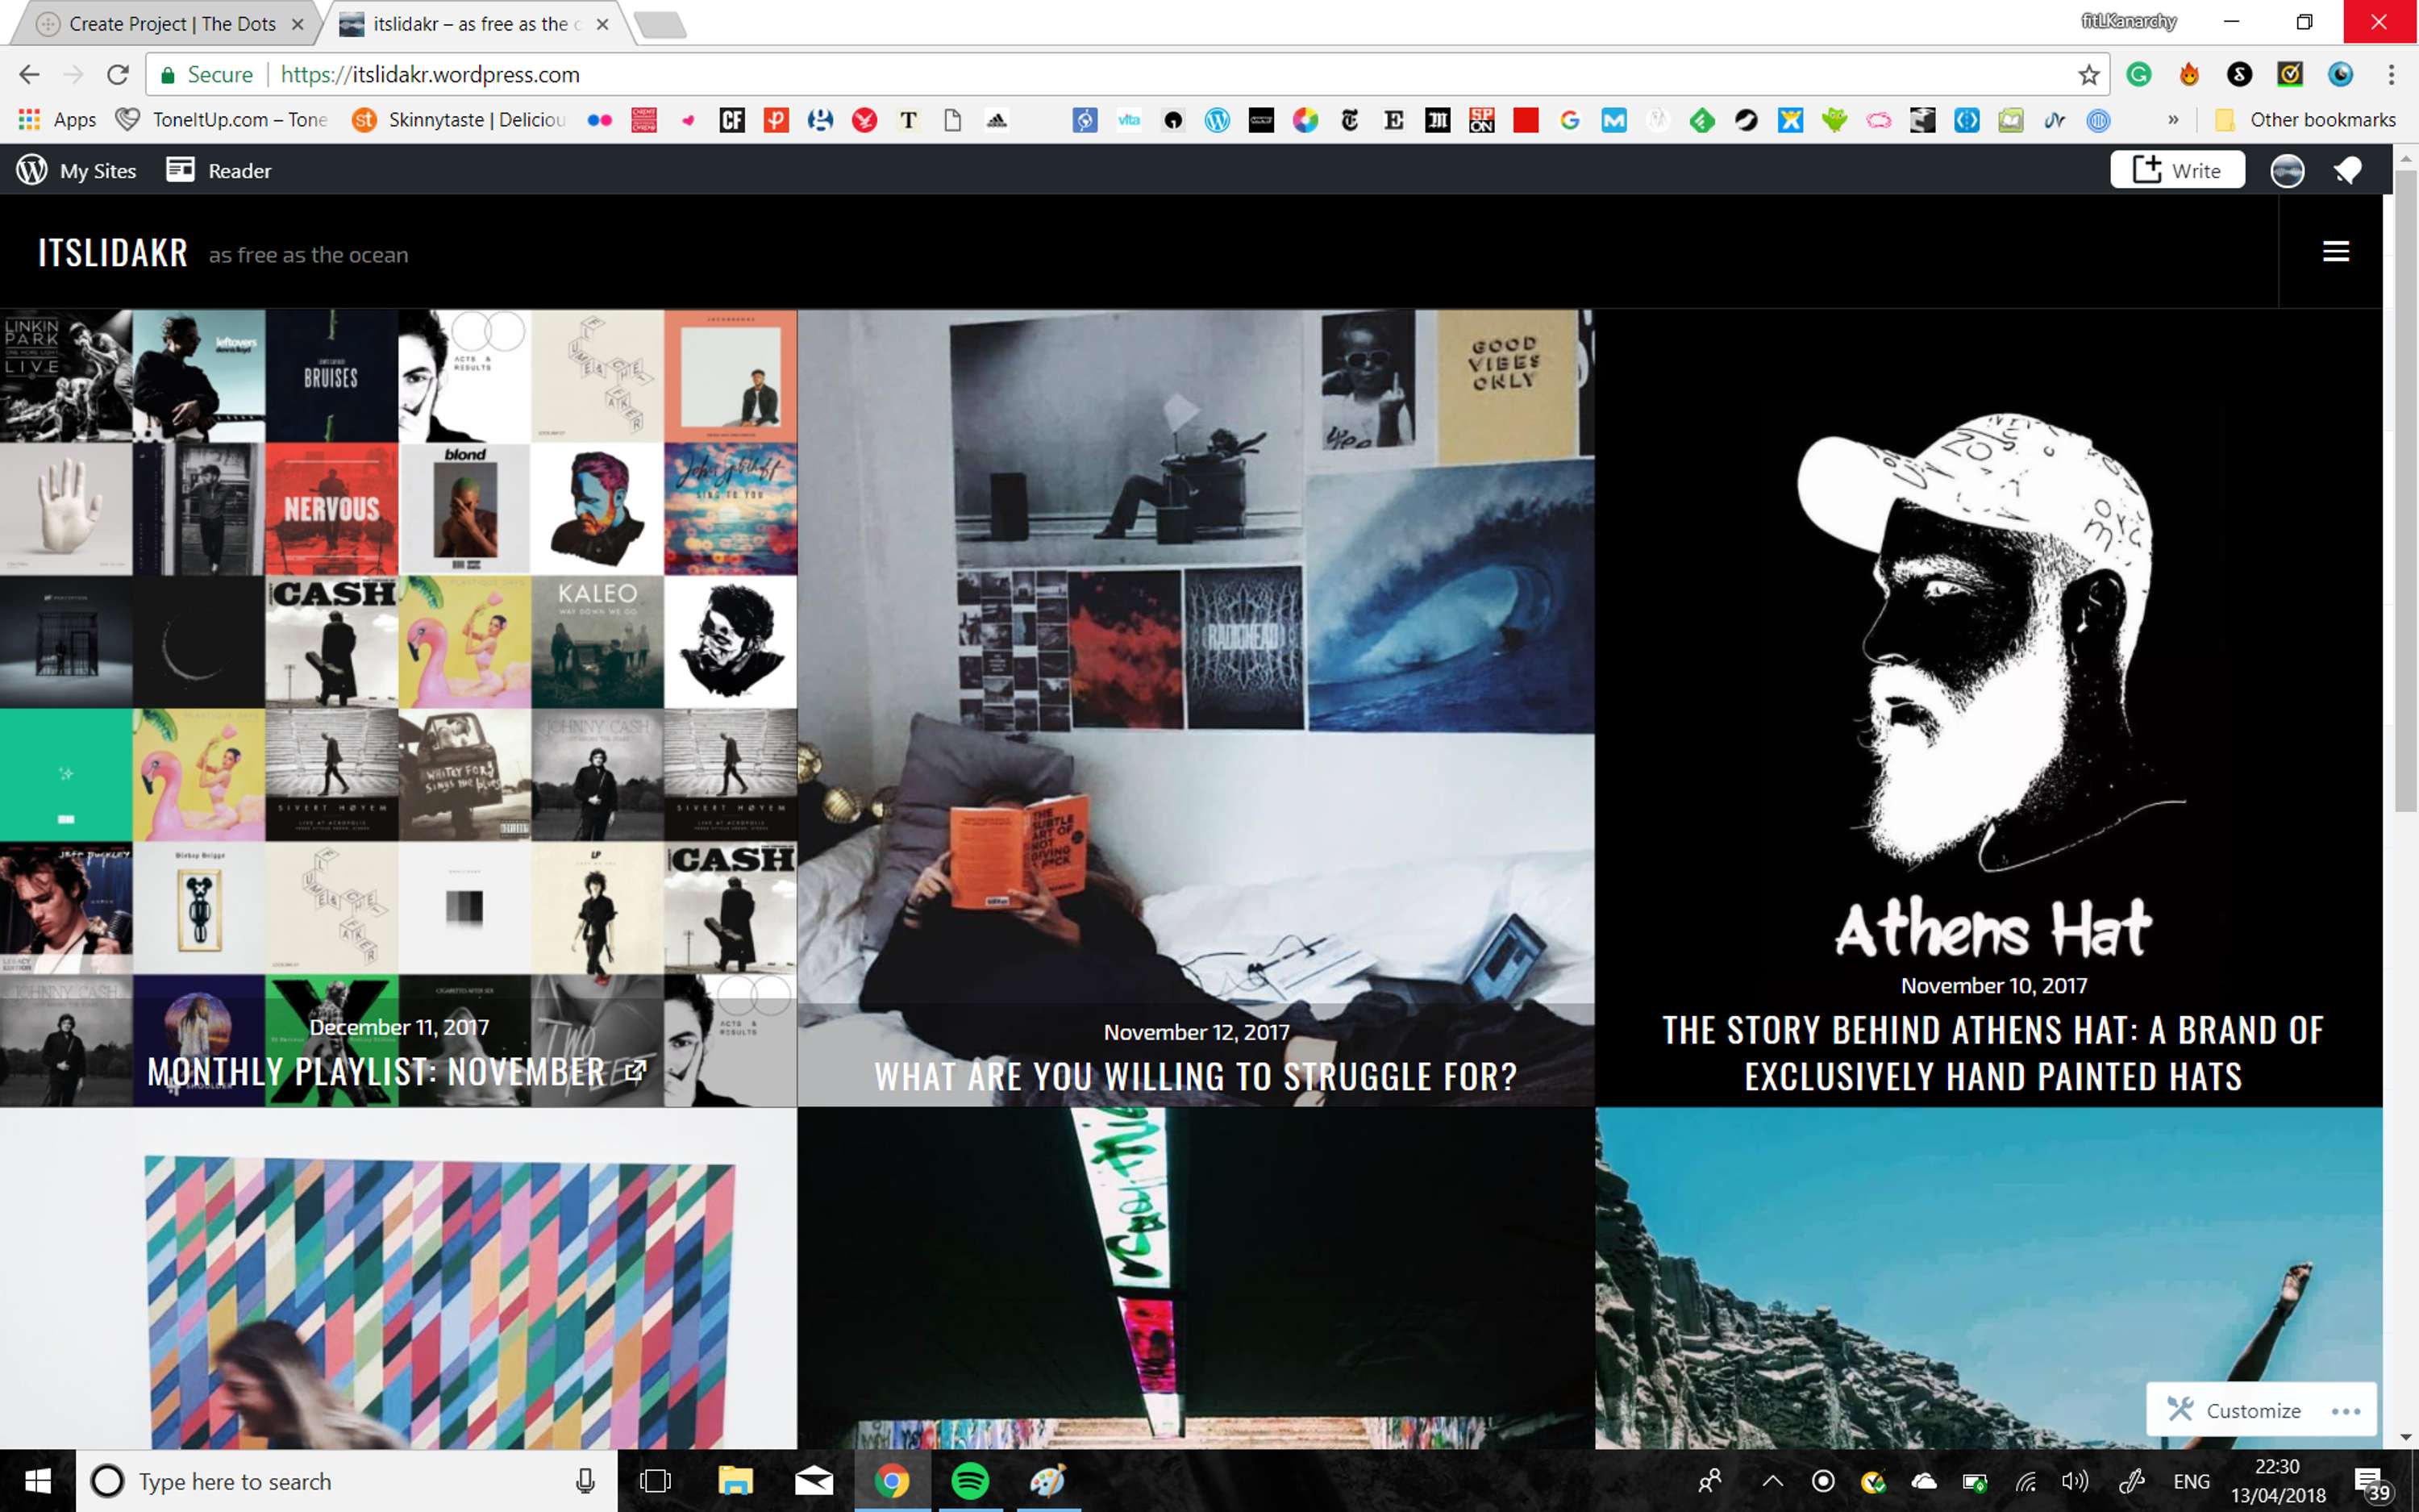Open the Windows Start menu
Screen dimensions: 2419x1512
click(x=38, y=1481)
